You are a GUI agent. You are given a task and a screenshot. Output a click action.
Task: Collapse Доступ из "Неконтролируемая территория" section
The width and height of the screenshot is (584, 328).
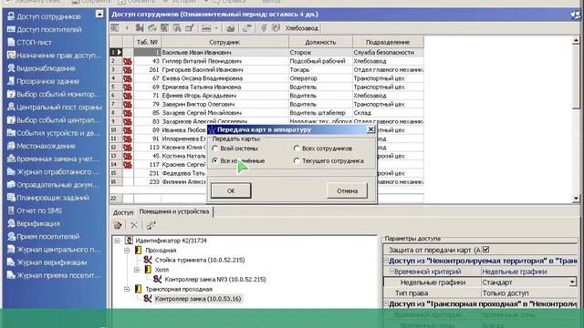click(386, 261)
